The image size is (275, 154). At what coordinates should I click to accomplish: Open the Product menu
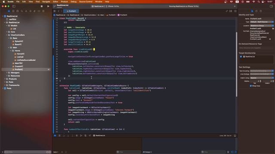(64, 2)
